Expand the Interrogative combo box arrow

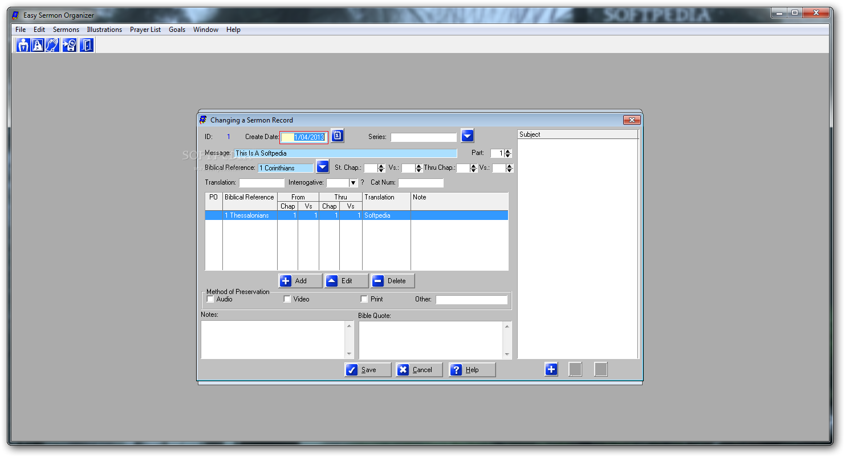click(354, 183)
